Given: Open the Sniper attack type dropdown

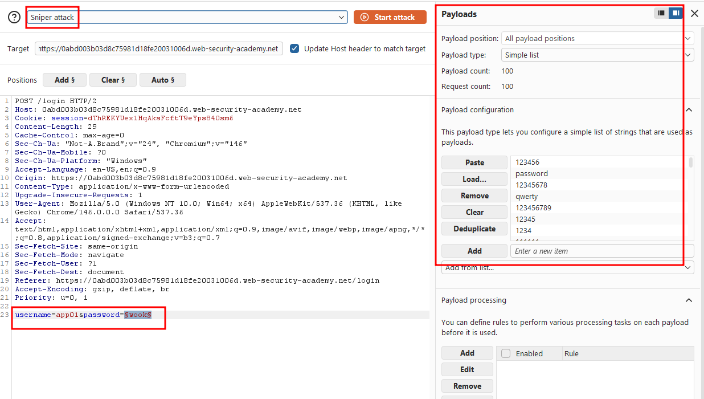Looking at the screenshot, I should pos(187,17).
